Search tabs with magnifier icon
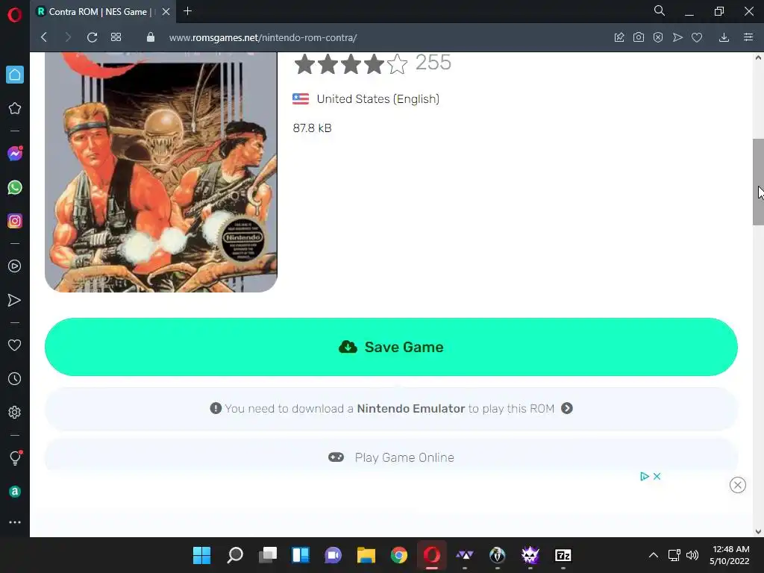Image resolution: width=764 pixels, height=573 pixels. (x=660, y=10)
